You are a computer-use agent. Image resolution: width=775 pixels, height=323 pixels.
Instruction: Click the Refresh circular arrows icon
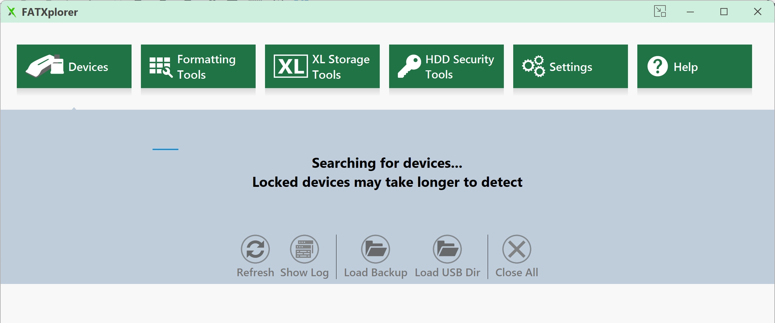click(255, 249)
